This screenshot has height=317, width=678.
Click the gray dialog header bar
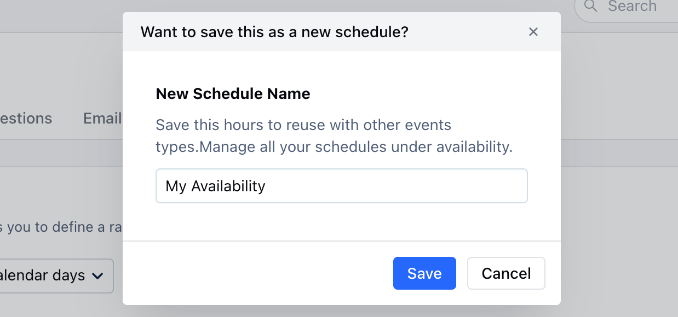(342, 32)
